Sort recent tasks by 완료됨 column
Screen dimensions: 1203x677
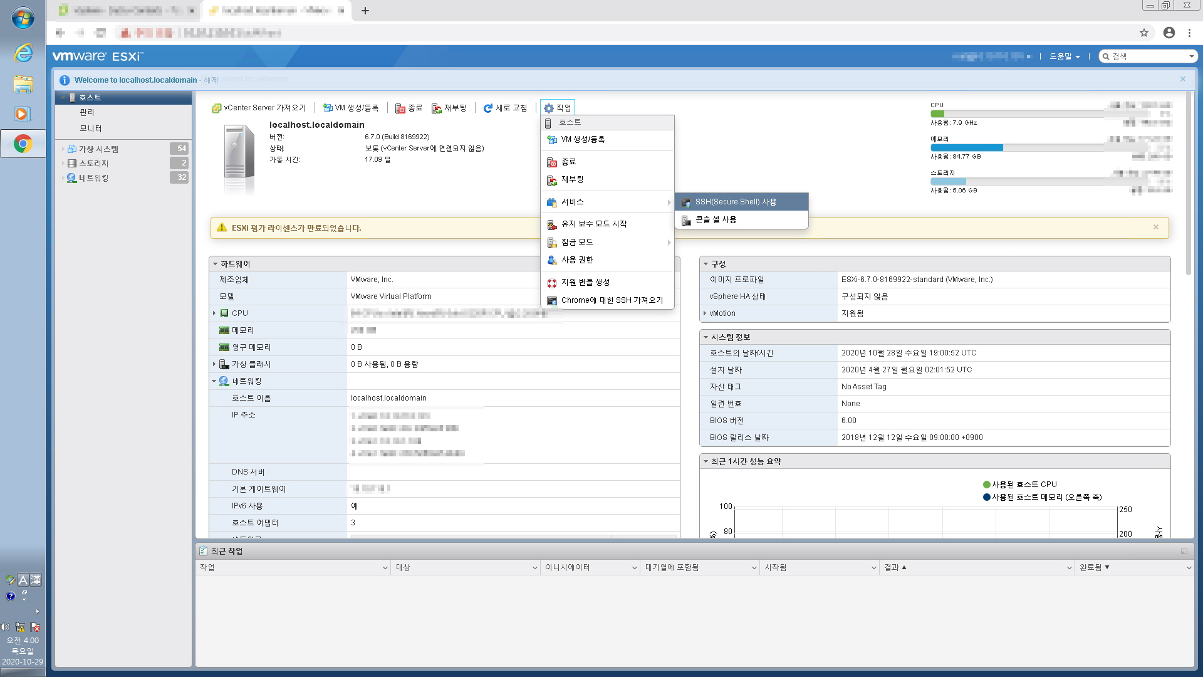(x=1135, y=567)
